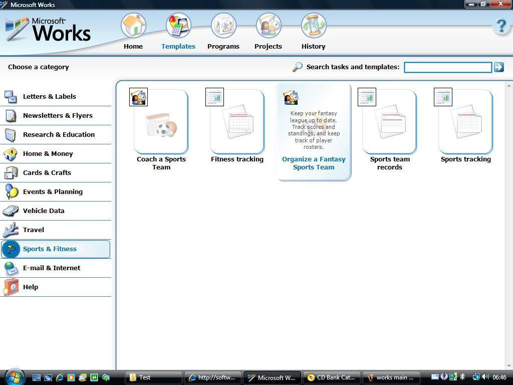513x385 pixels.
Task: Open the Sports team records thumbnail
Action: [x=390, y=122]
